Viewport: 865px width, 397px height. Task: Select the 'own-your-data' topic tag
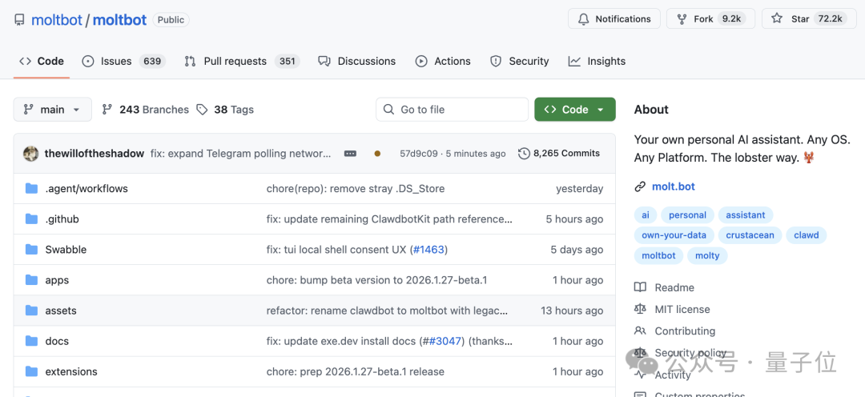click(674, 235)
